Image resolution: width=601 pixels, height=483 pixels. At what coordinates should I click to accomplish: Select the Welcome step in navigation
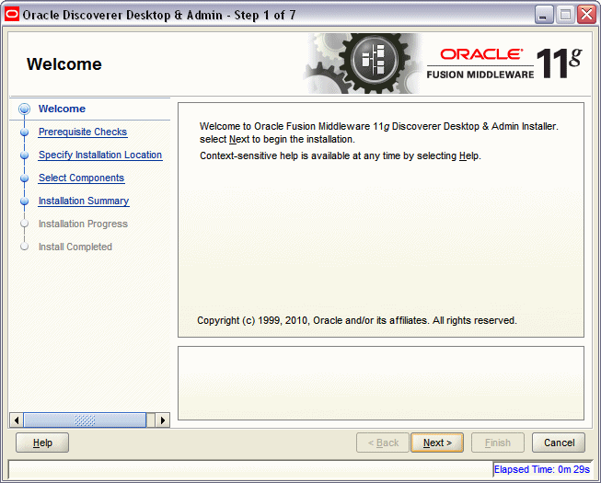coord(62,109)
